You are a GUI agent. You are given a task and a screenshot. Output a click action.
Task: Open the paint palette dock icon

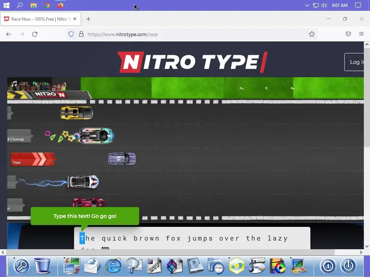tap(298, 266)
